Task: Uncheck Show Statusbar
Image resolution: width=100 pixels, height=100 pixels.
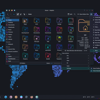Action: [x=91, y=71]
